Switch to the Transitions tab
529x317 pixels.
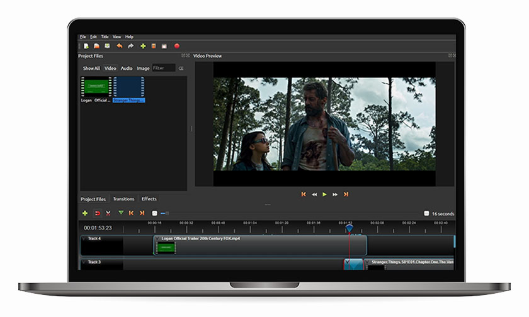click(x=123, y=199)
